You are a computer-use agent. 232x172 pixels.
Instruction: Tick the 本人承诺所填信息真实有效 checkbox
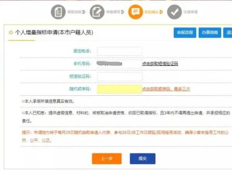click(x=23, y=101)
